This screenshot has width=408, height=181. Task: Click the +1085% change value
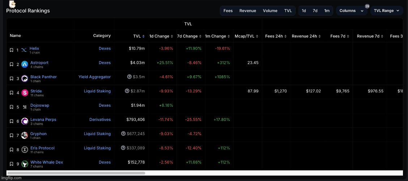tap(221, 77)
